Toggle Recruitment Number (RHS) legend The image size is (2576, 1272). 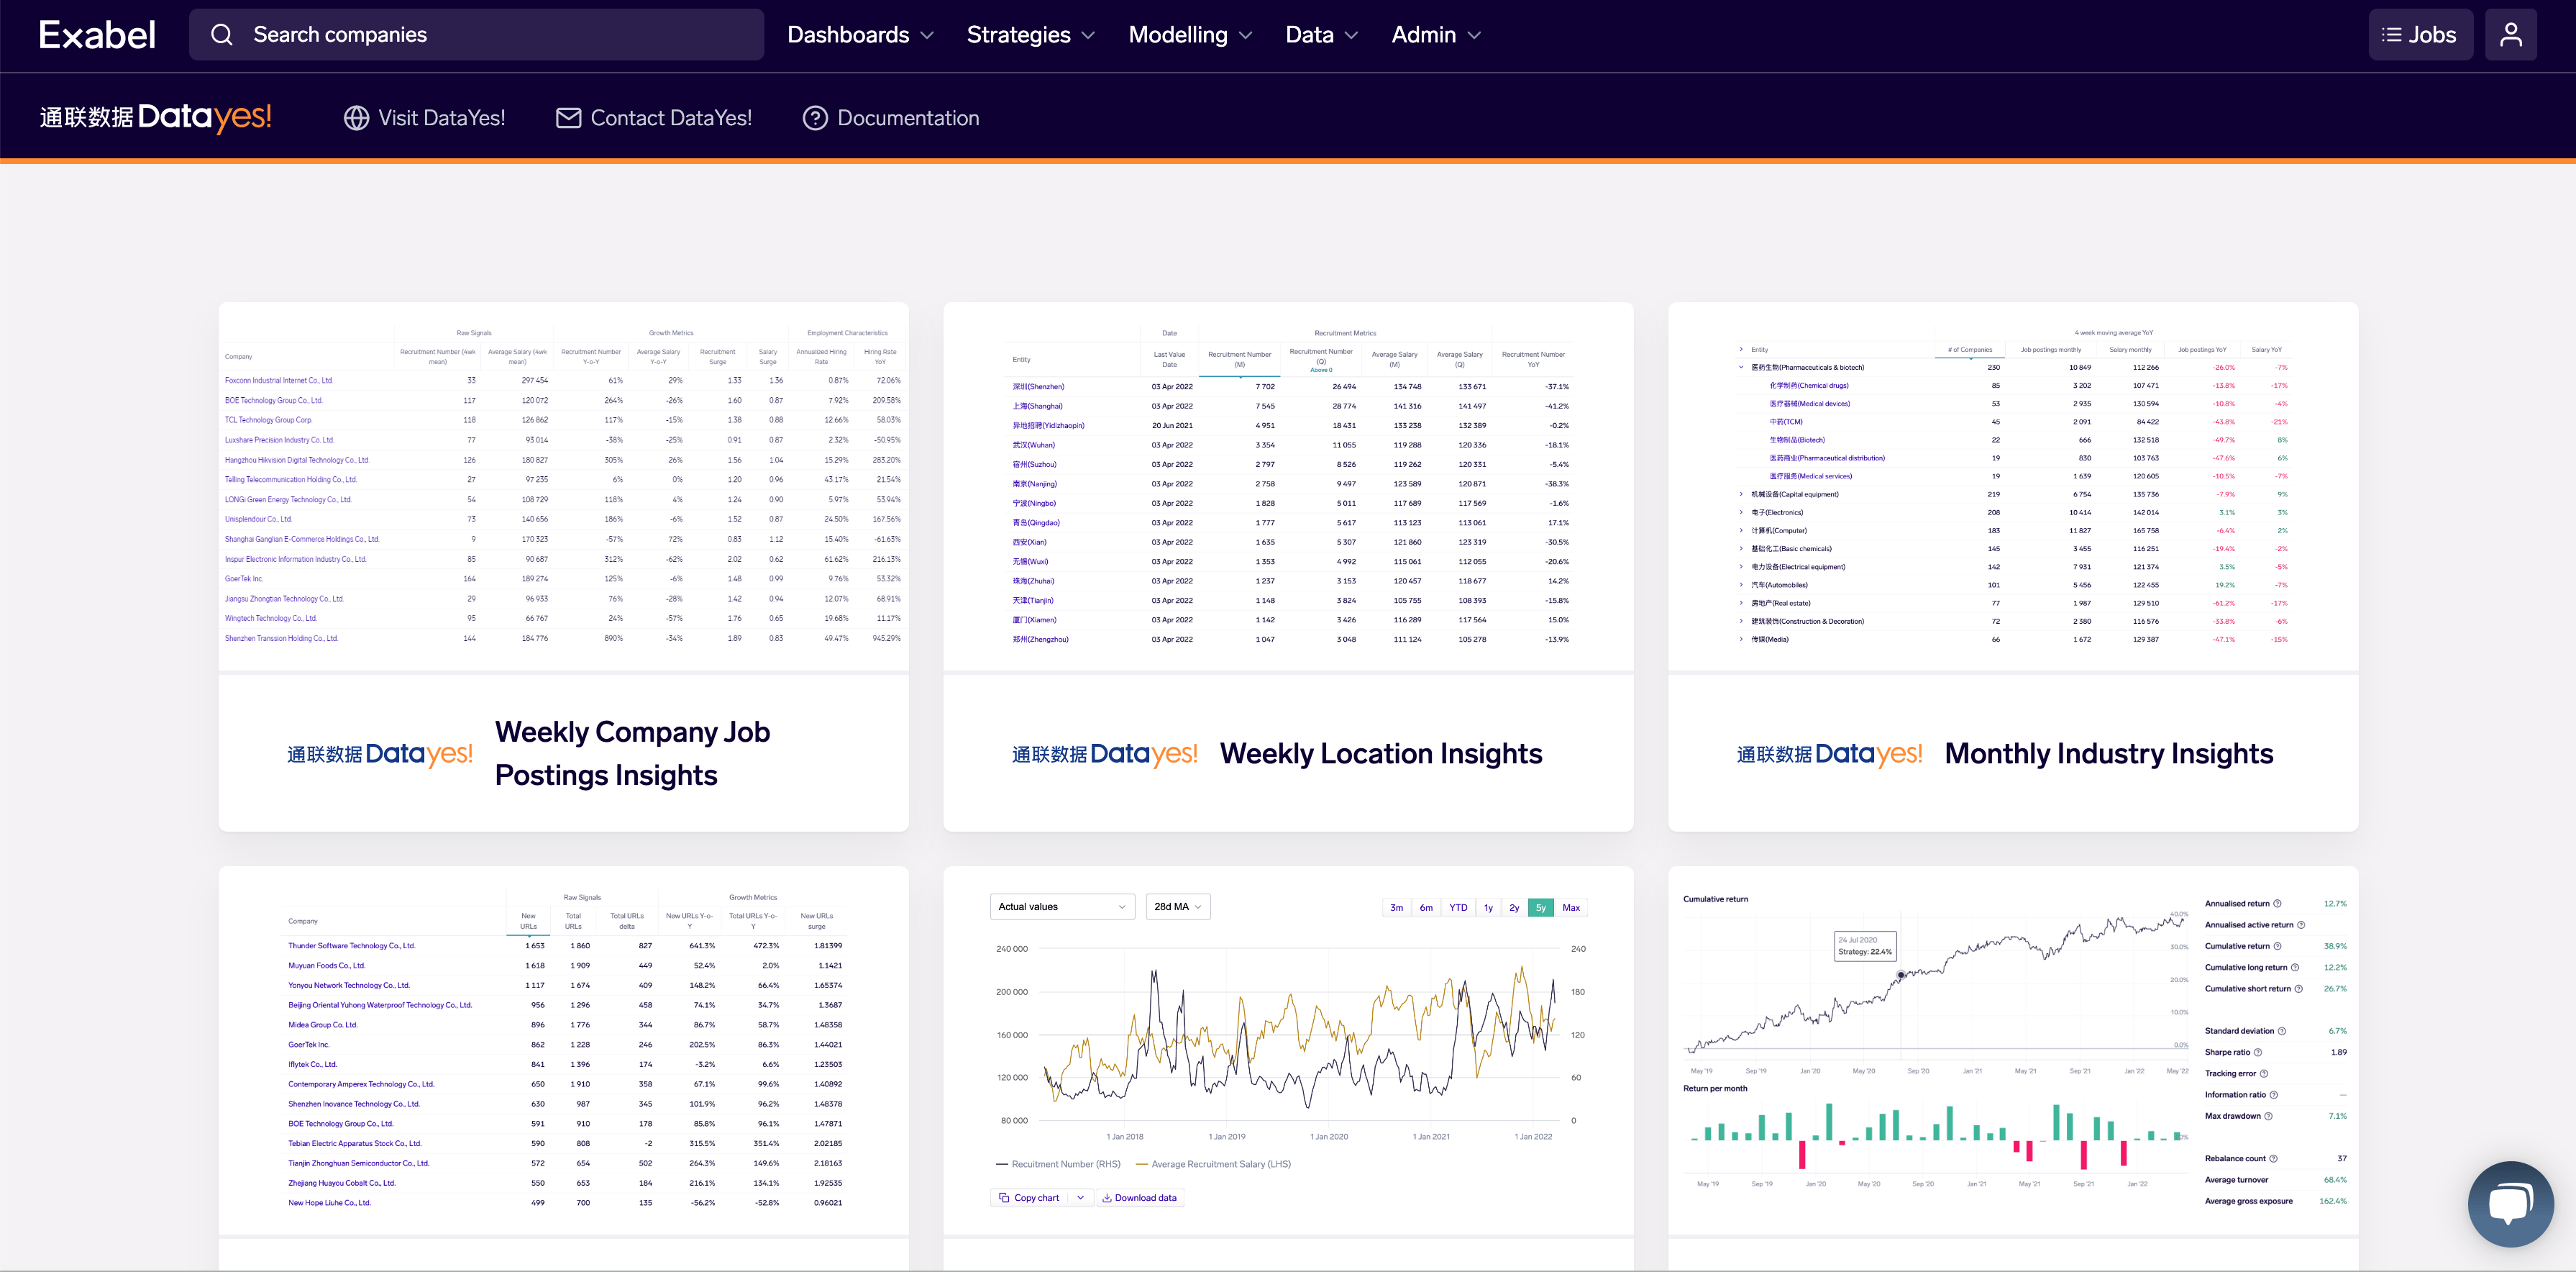pyautogui.click(x=1058, y=1164)
